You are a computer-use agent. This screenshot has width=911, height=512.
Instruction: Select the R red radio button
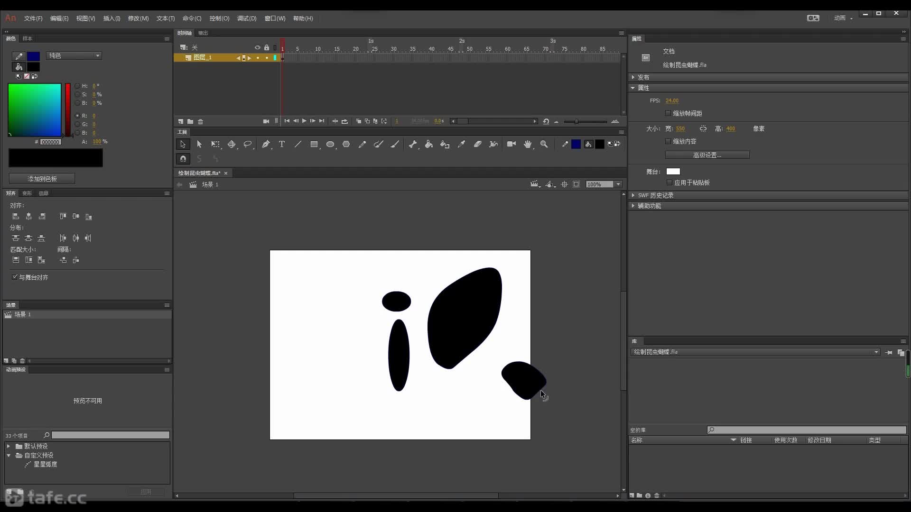click(x=77, y=116)
